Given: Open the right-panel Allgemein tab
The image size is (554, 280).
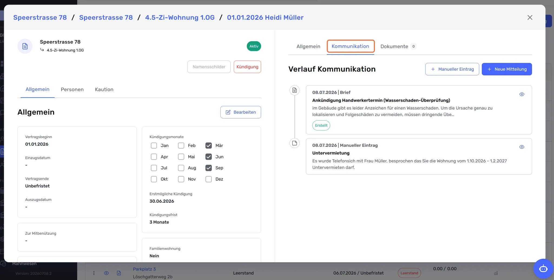Looking at the screenshot, I should (x=308, y=46).
